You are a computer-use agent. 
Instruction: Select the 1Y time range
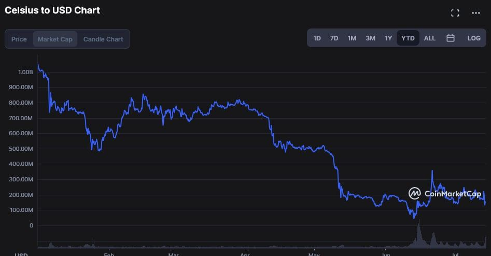pyautogui.click(x=388, y=38)
